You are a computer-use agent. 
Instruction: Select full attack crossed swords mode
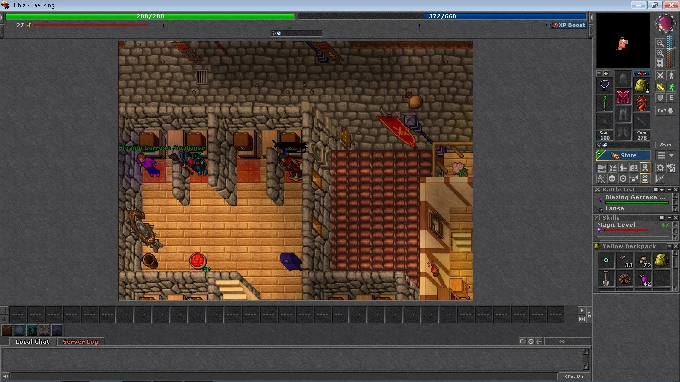660,75
